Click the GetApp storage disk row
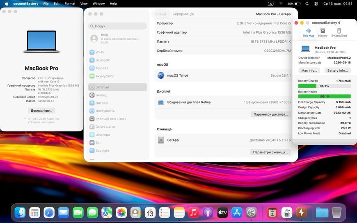The image size is (357, 223). 224,140
